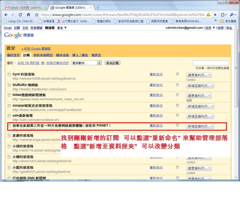This screenshot has width=240, height=200.
Task: Open the 更多動作 (more actions) dropdown
Action: click(x=86, y=63)
